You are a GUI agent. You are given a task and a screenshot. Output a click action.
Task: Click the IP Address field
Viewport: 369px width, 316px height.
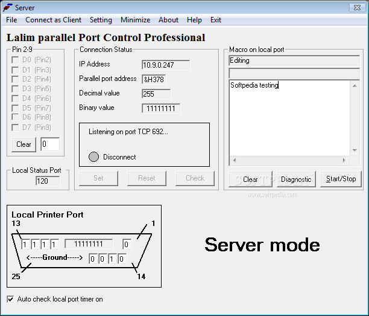[166, 65]
